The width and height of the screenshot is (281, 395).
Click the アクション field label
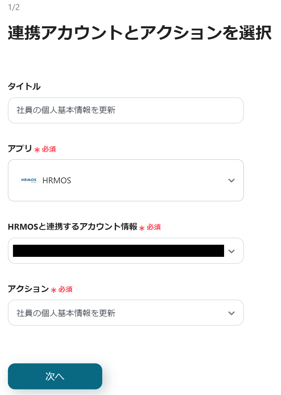28,288
